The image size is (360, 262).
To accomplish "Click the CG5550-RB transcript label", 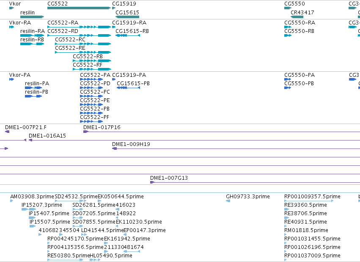I will point(300,31).
